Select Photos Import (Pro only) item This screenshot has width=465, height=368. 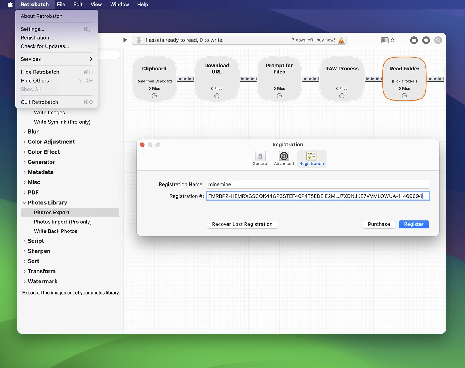click(x=63, y=222)
